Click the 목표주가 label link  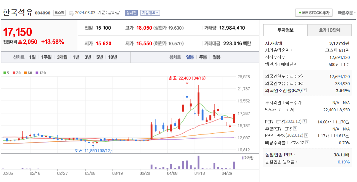tap(293, 103)
